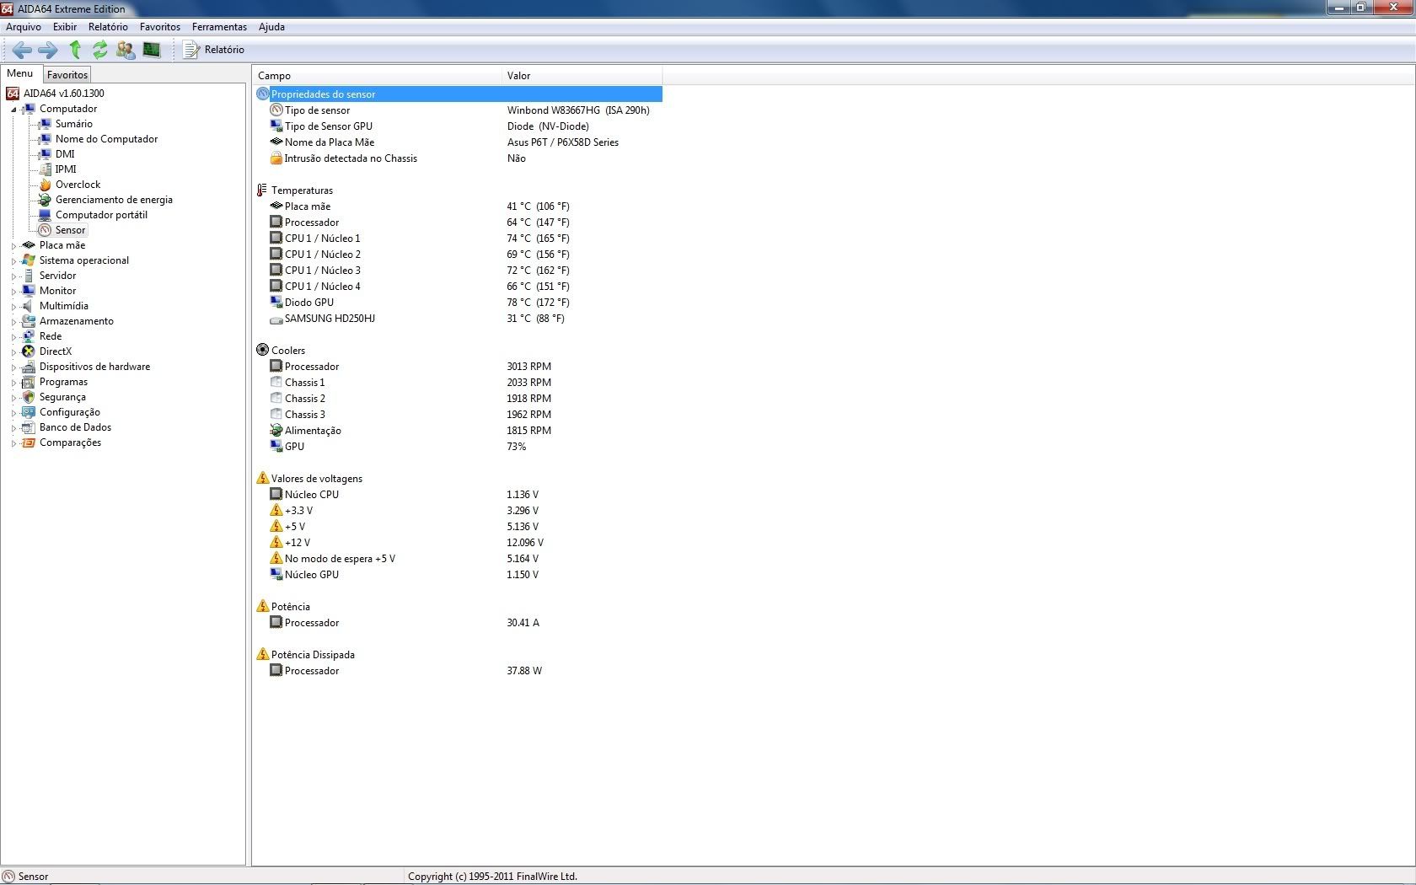Open the Exibir menu

[x=65, y=27]
